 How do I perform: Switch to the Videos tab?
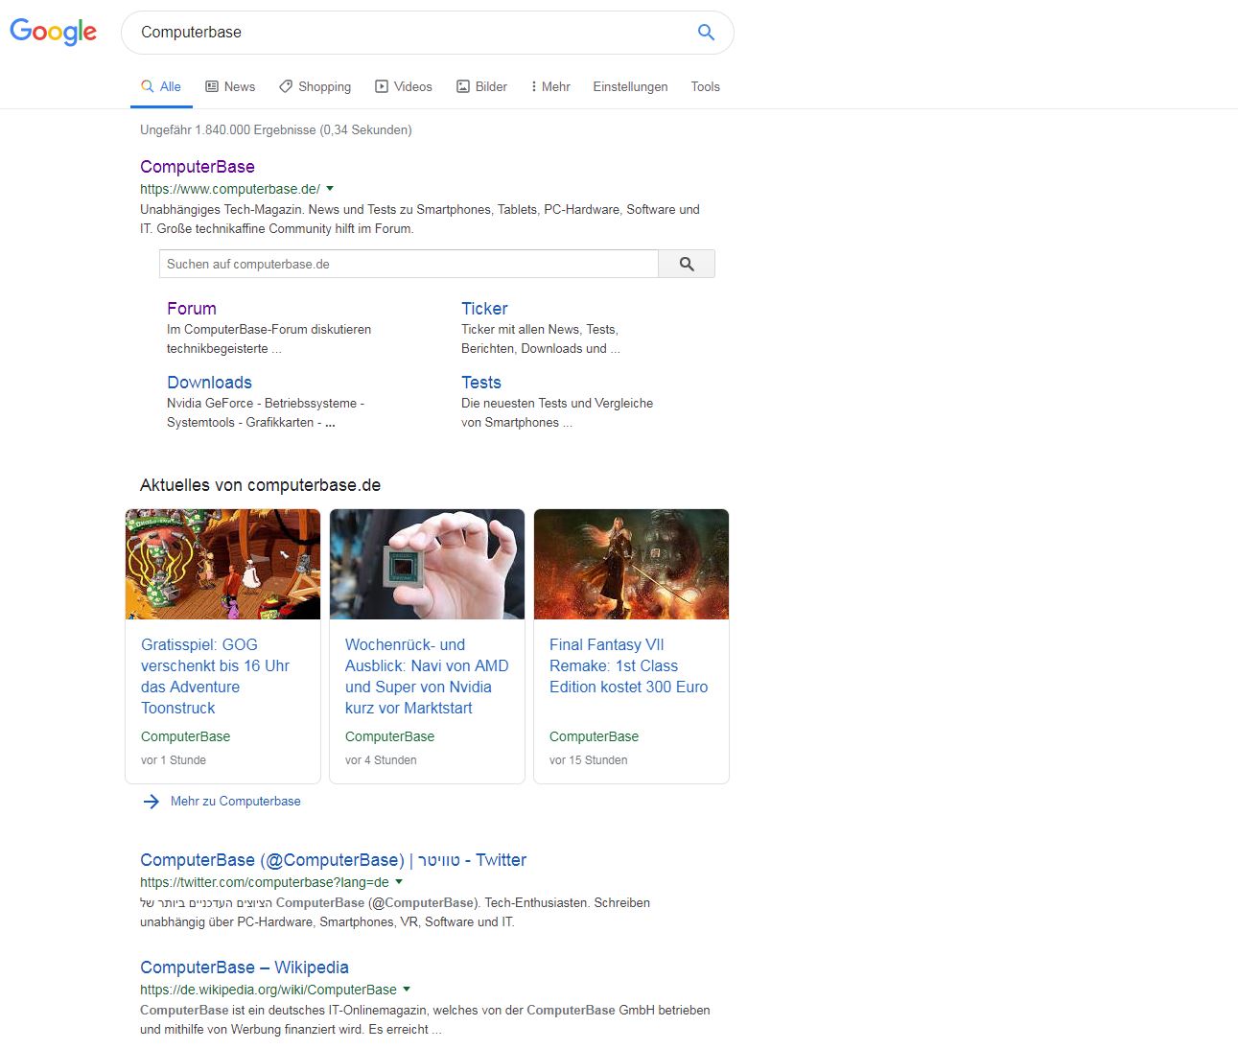point(404,86)
